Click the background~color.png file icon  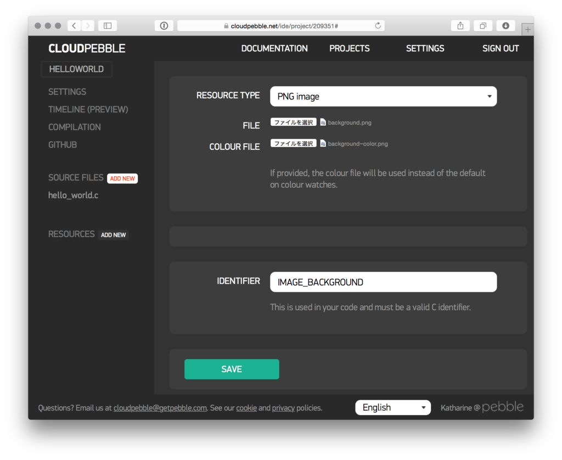323,143
